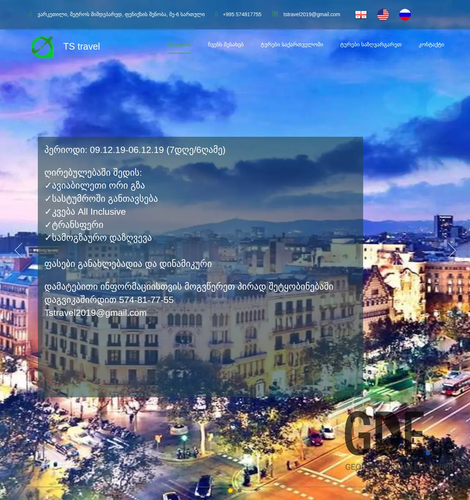
Task: Open the ტურები საქართველოში menu
Action: coord(293,44)
